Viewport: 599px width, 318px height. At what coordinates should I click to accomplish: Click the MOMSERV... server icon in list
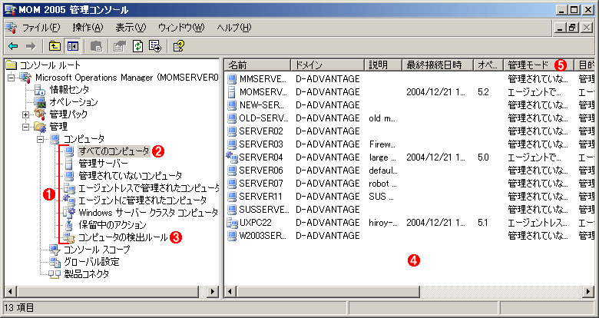tap(231, 91)
